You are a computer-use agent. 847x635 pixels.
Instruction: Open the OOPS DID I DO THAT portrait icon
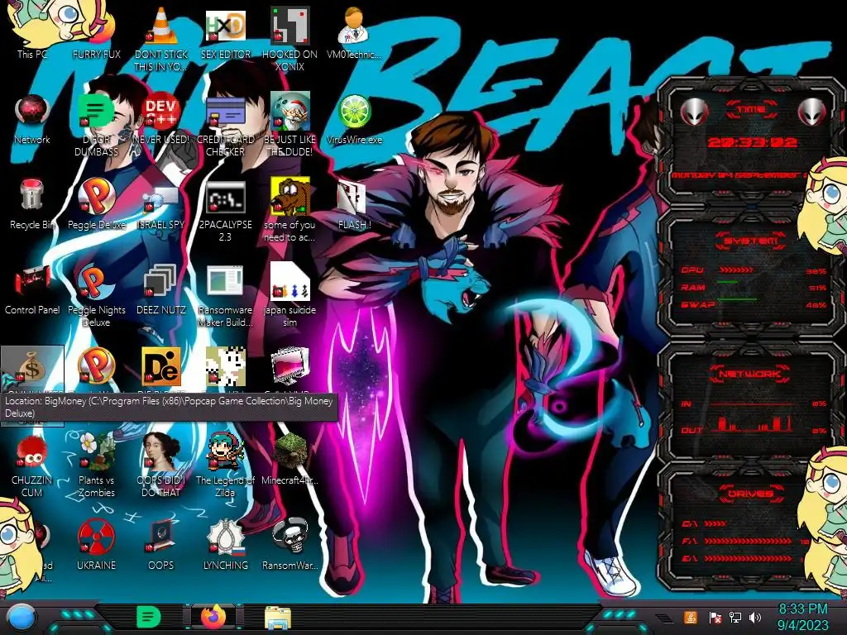[161, 451]
